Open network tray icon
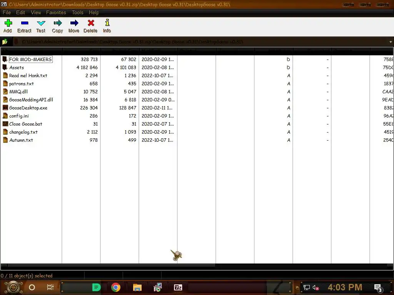Image resolution: width=394 pixels, height=295 pixels. coord(306,287)
